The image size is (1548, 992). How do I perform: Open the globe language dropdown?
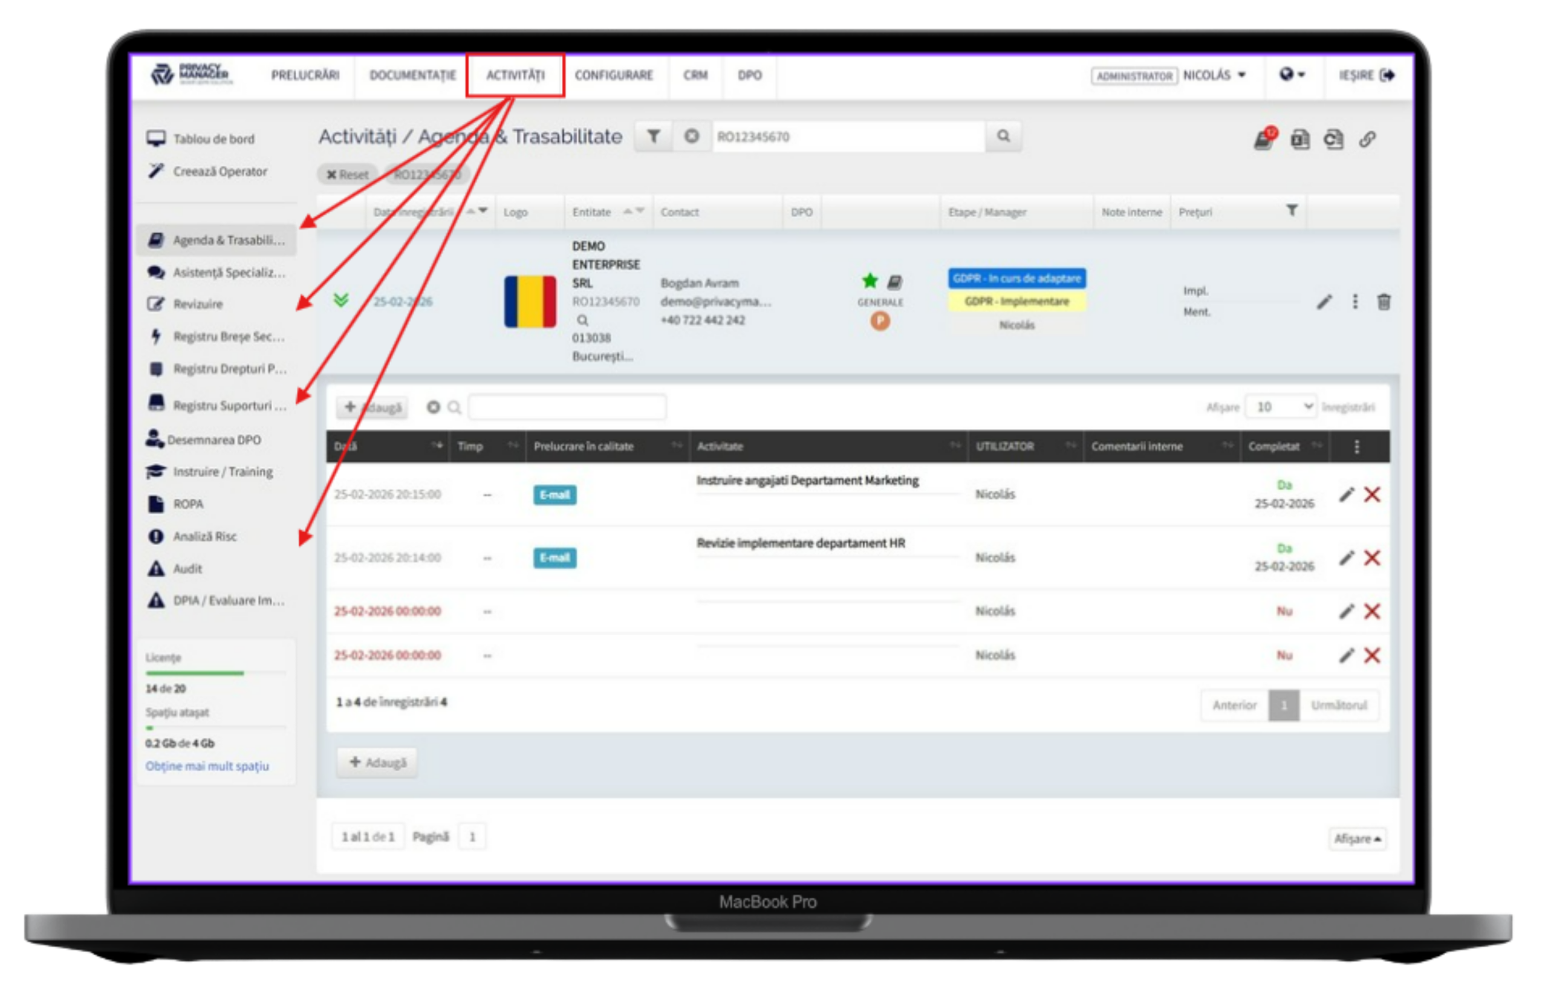click(1292, 75)
